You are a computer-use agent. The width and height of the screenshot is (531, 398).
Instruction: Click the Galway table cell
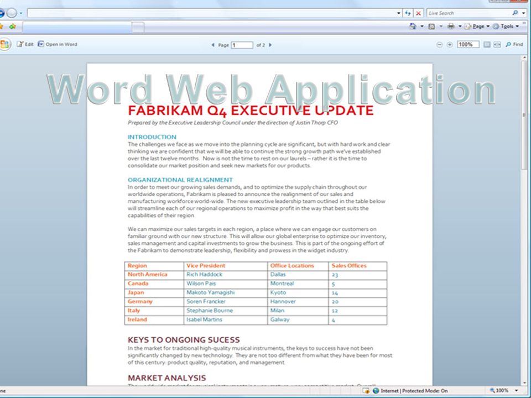point(298,320)
